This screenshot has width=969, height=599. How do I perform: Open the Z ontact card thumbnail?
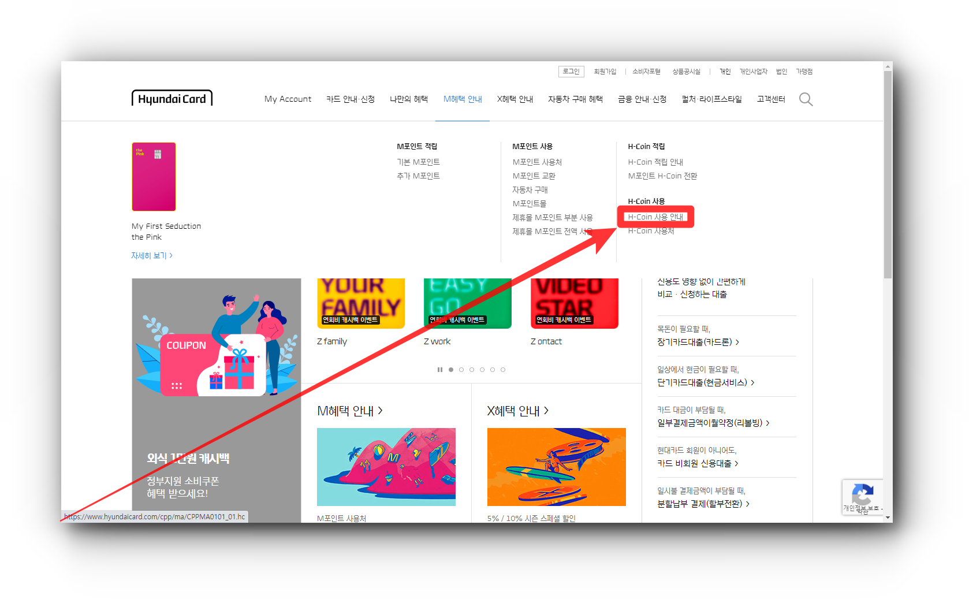[x=575, y=304]
